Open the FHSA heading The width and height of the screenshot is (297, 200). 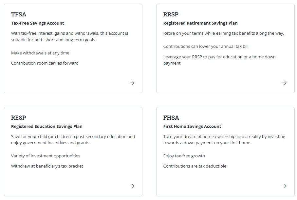click(x=171, y=118)
